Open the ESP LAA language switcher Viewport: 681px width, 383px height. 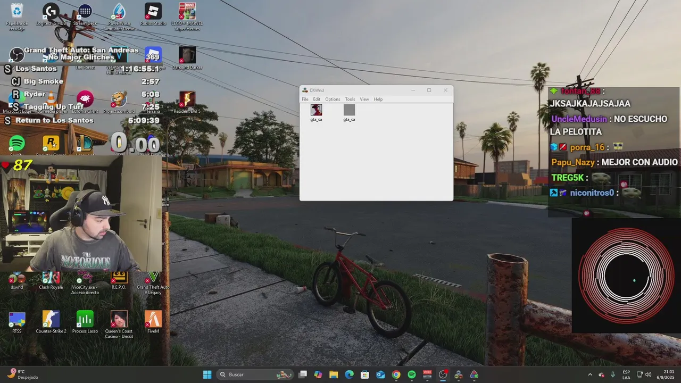coord(626,374)
